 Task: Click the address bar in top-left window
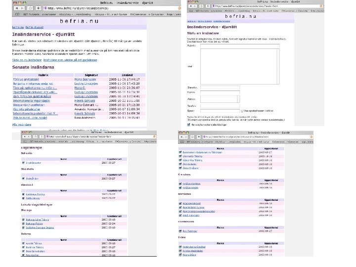pyautogui.click(x=112, y=8)
